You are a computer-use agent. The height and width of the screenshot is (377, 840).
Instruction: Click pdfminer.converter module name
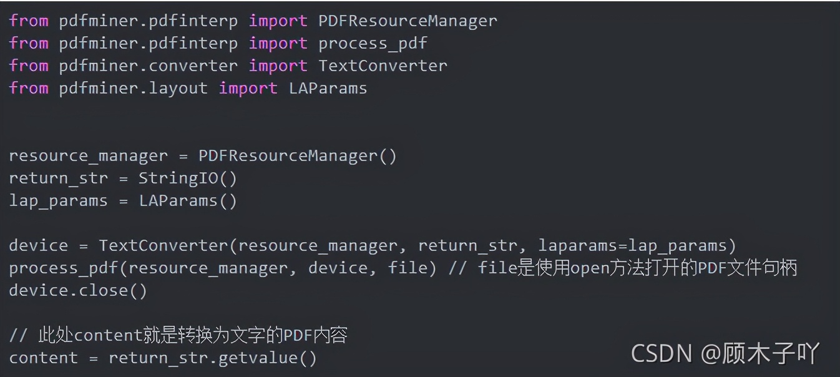pos(148,66)
